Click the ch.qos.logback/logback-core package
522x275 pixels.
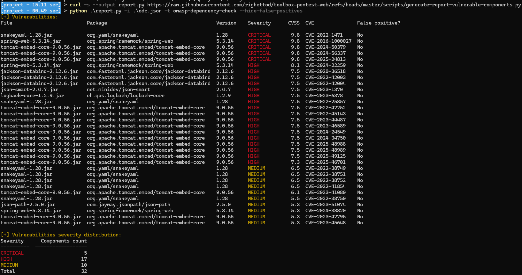[x=126, y=96]
